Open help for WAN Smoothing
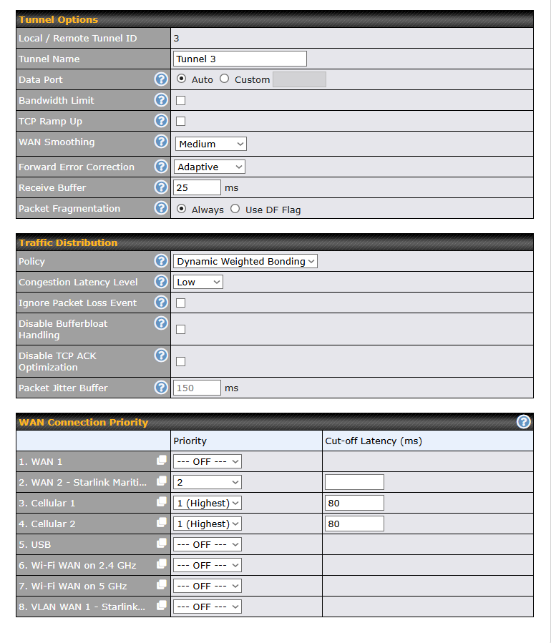This screenshot has height=643, width=551. [161, 142]
